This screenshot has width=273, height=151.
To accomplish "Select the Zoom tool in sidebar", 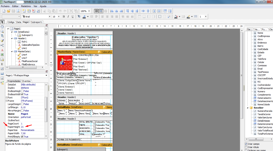I will coord(2,31).
